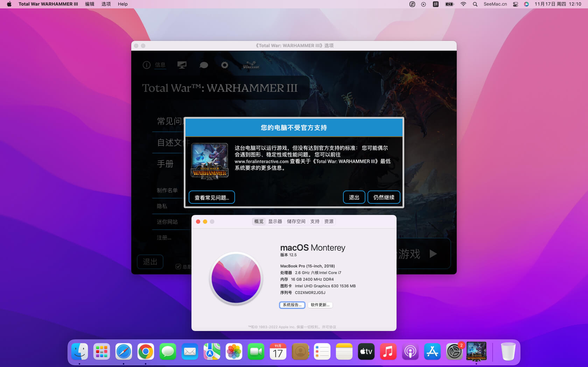The height and width of the screenshot is (367, 588).
Task: Open the display settings monitor icon tab
Action: [182, 65]
